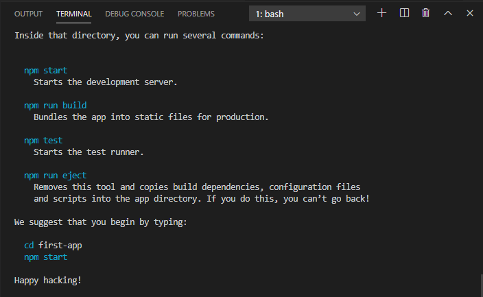Click the 'Happy hacking!' line

coord(48,281)
